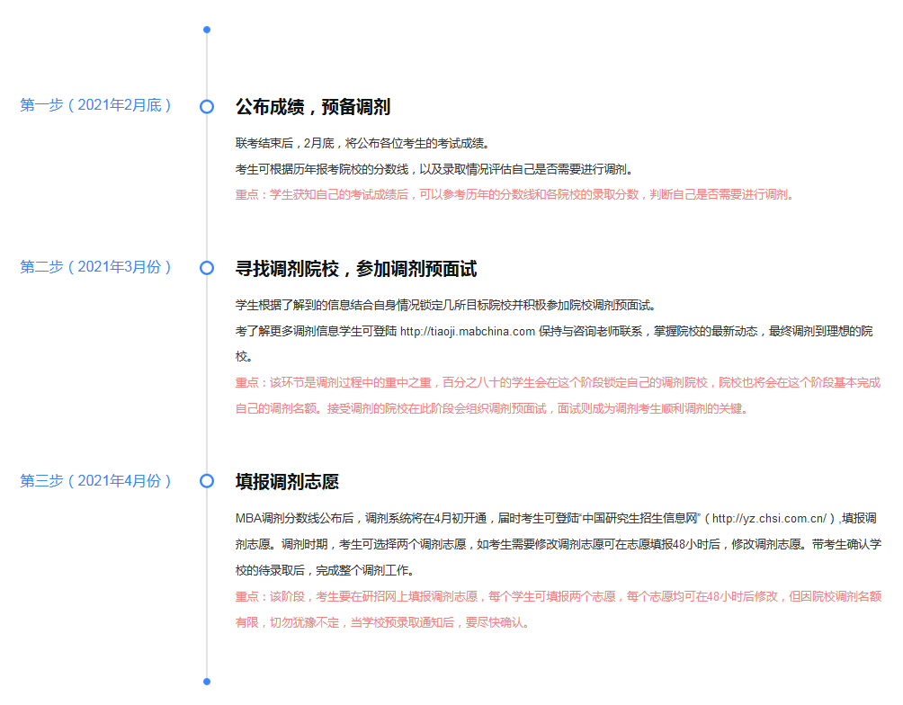
Task: Click the sentence starting with 联考结束后
Action: [362, 144]
